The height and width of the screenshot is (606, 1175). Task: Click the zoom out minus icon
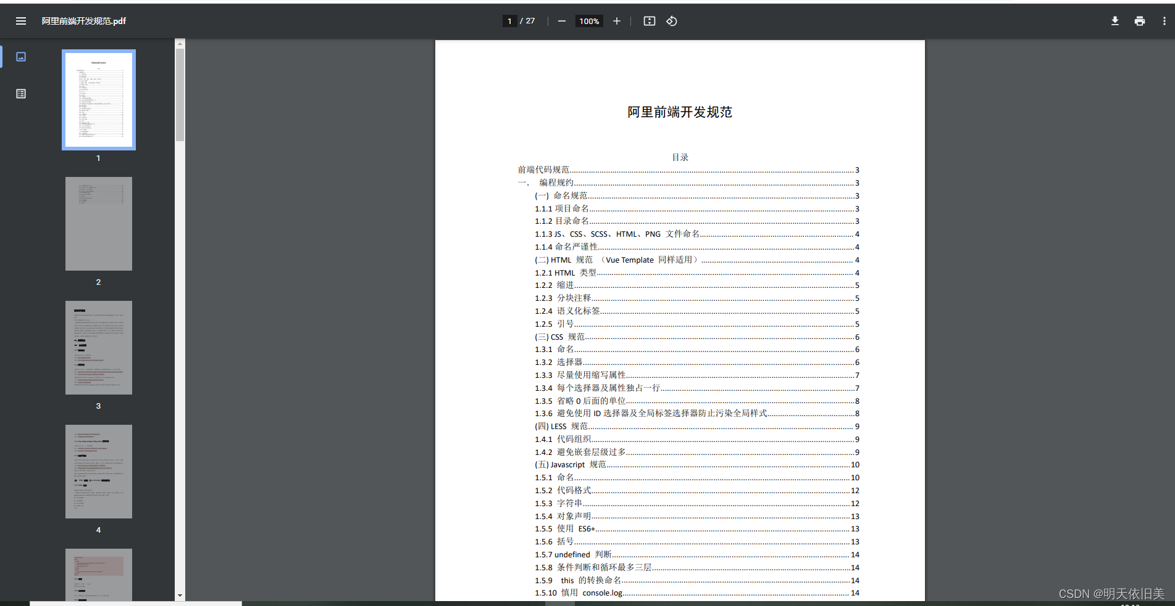coord(561,21)
